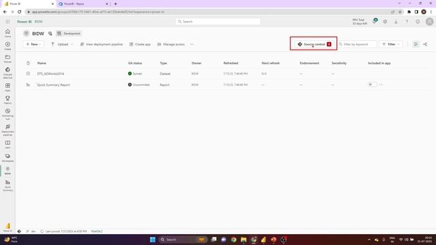The image size is (436, 245).
Task: Open the weather widget on taskbar
Action: click(x=11, y=240)
